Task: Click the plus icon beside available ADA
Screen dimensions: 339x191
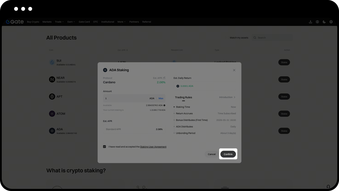Action: pos(164,105)
